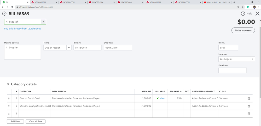261x126 pixels.
Task: Click line 2 Services class cell
Action: [x=231, y=106]
